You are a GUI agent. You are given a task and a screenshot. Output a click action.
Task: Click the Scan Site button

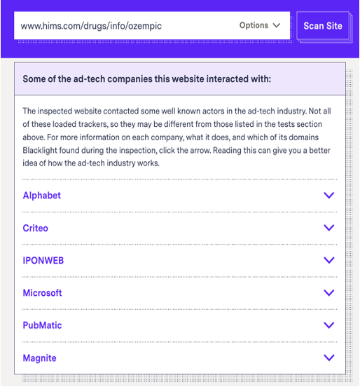coord(323,26)
